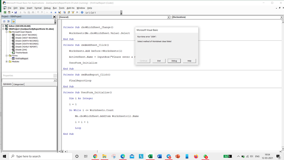Click the View Code icon in Project panel

point(4,21)
